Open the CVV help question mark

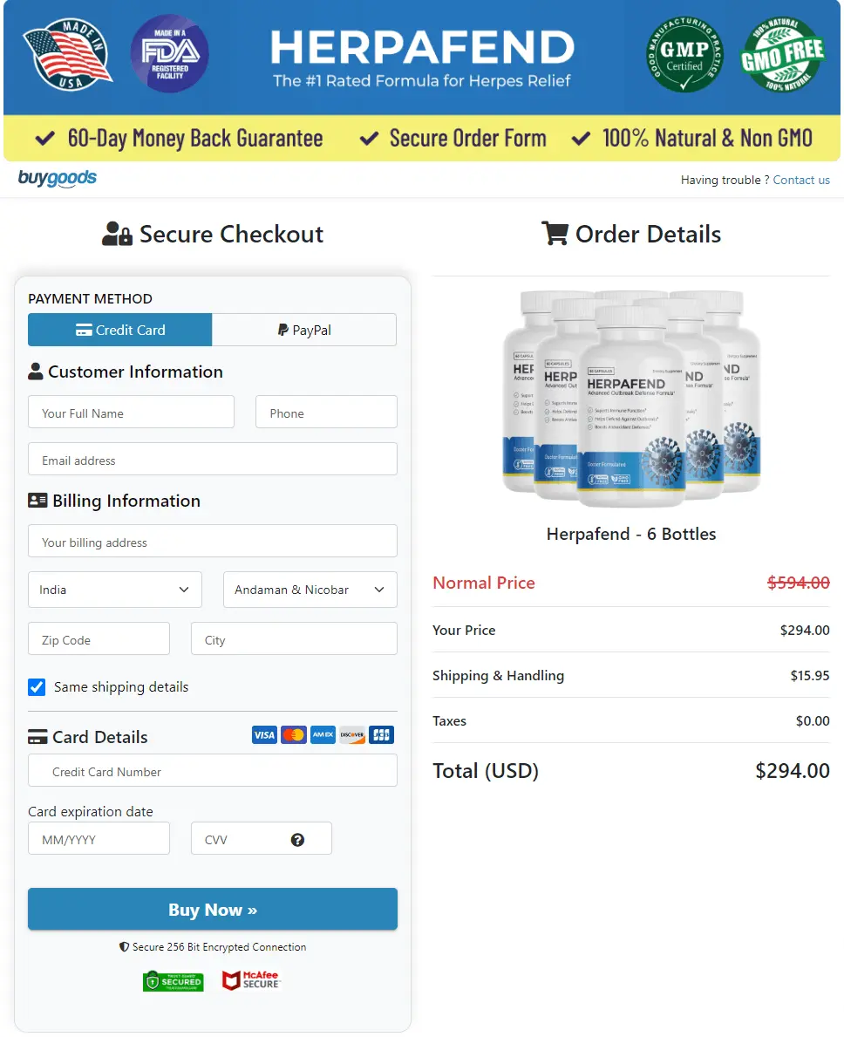pos(297,841)
